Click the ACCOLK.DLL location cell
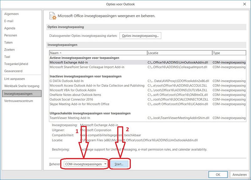 point(177,86)
